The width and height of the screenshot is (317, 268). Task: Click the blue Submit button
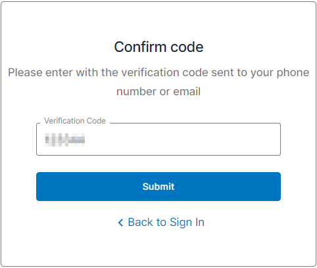pyautogui.click(x=158, y=187)
